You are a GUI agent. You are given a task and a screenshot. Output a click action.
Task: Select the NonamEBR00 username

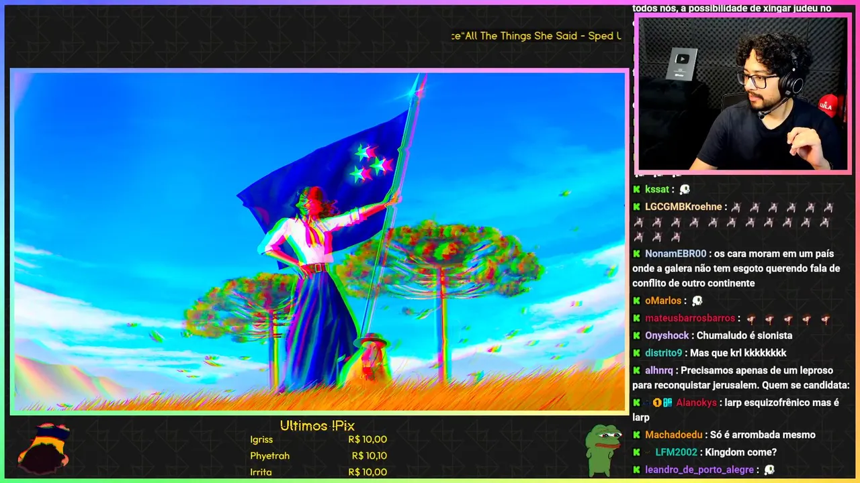click(676, 254)
